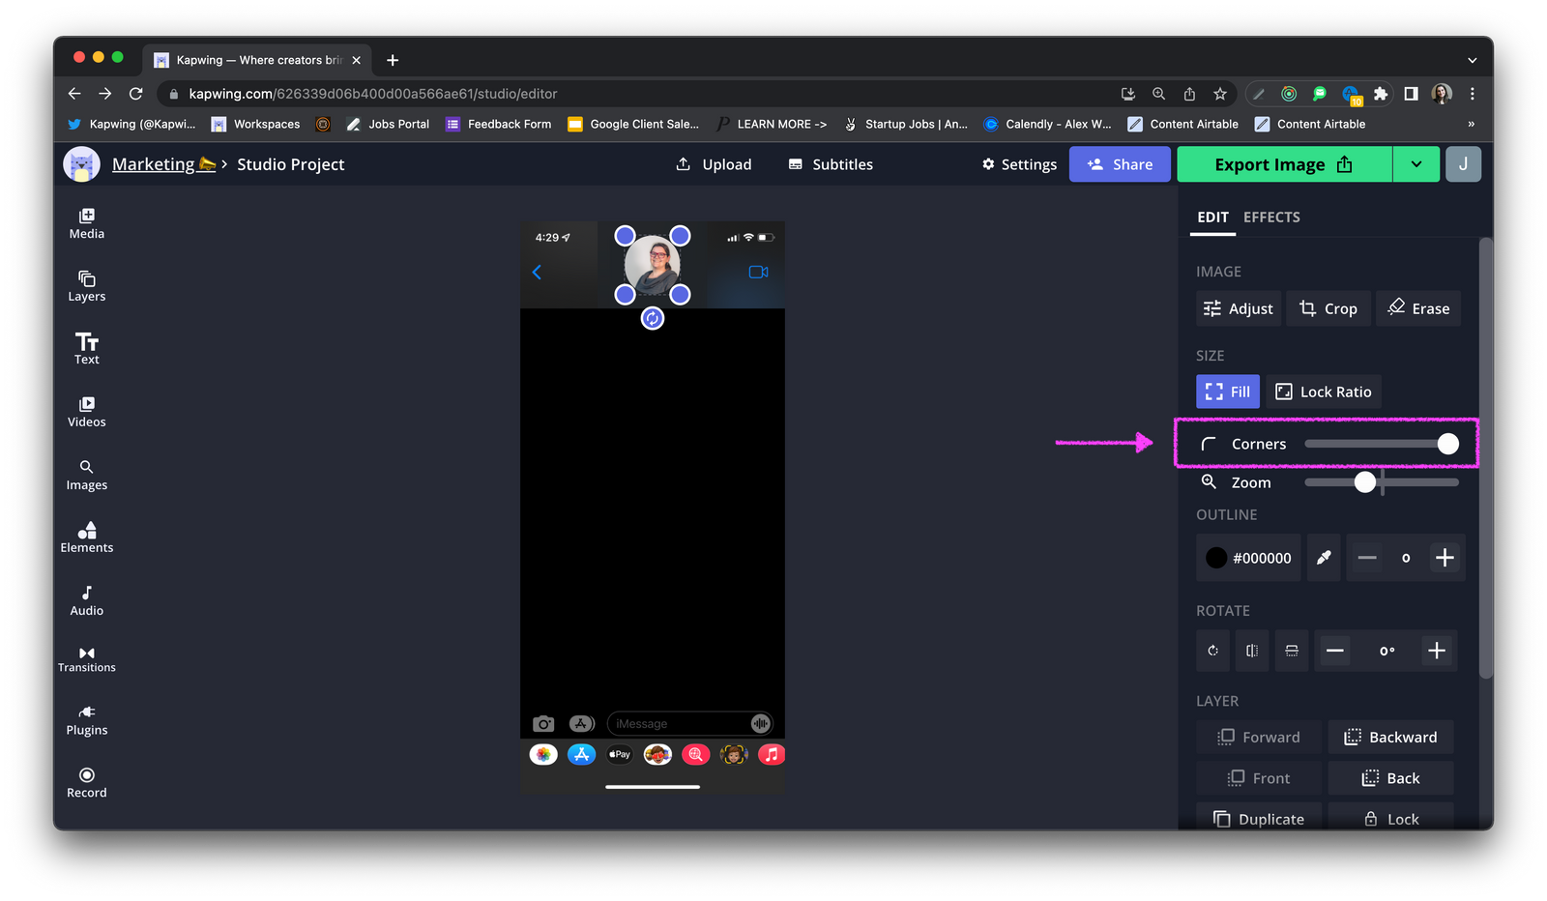Pick outline color with eyedropper
The image size is (1547, 901).
click(1324, 558)
